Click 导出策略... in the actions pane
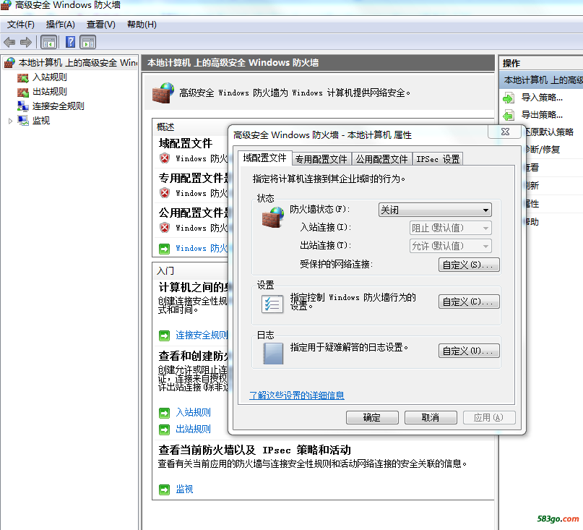Image resolution: width=583 pixels, height=530 pixels. tap(542, 115)
